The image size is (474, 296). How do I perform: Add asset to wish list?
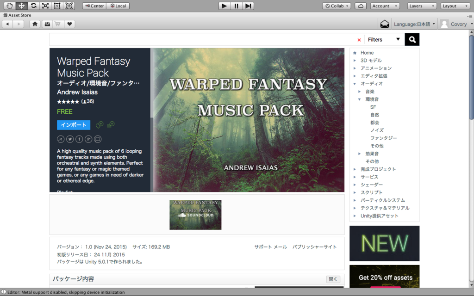coord(100,125)
